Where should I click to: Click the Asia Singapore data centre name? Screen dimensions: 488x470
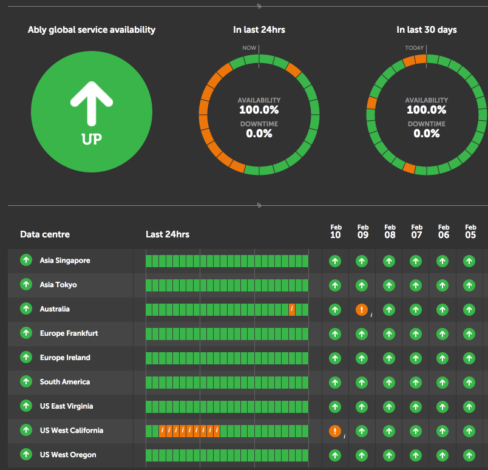pyautogui.click(x=65, y=261)
